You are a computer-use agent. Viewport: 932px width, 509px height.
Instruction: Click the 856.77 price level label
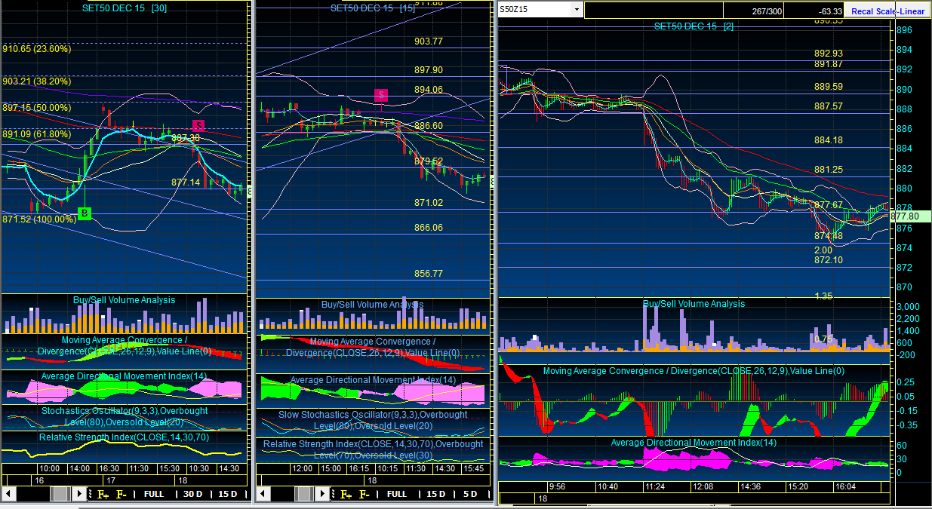click(x=429, y=274)
